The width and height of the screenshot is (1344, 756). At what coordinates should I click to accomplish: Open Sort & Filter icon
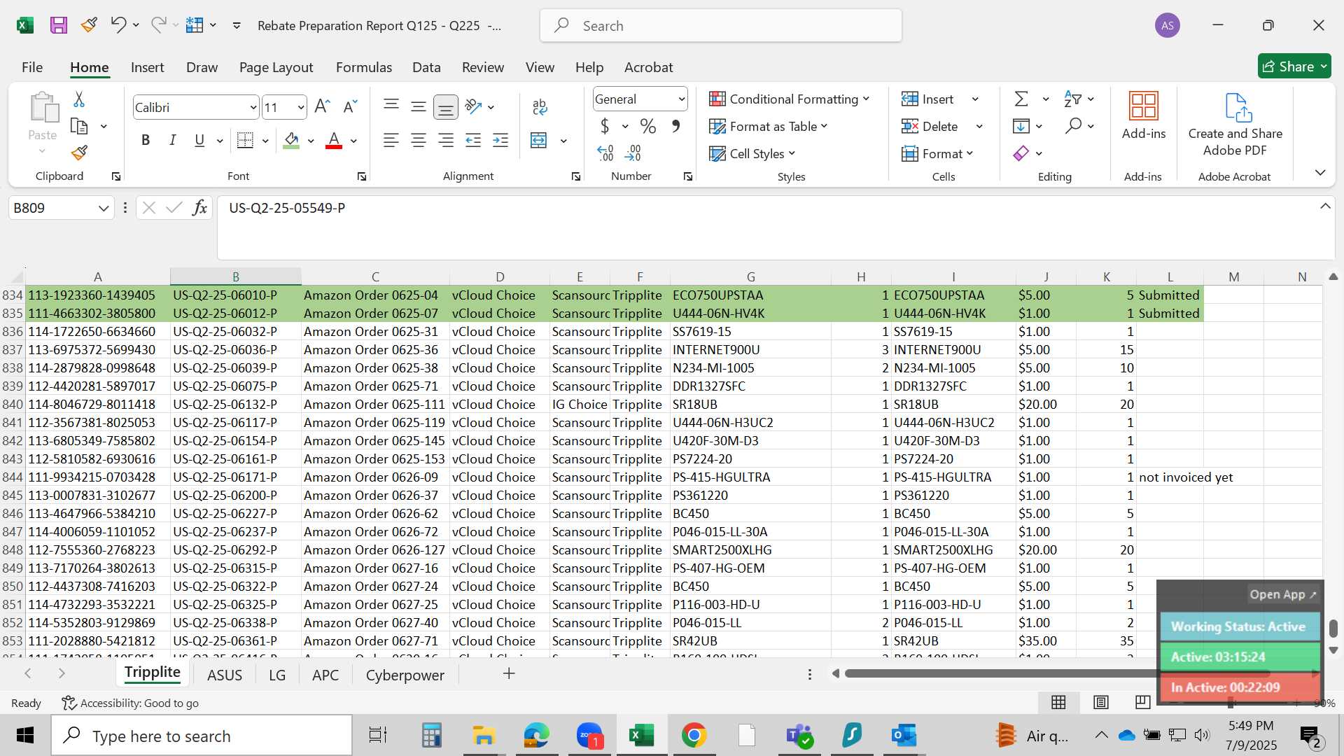1072,99
